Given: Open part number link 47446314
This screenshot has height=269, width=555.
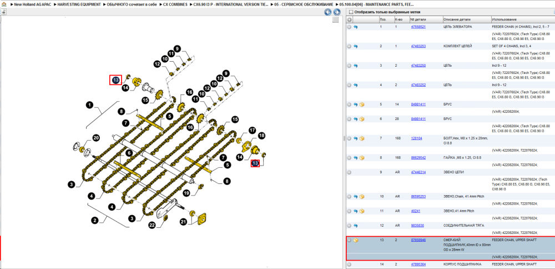Looking at the screenshot, I should click(x=418, y=172).
